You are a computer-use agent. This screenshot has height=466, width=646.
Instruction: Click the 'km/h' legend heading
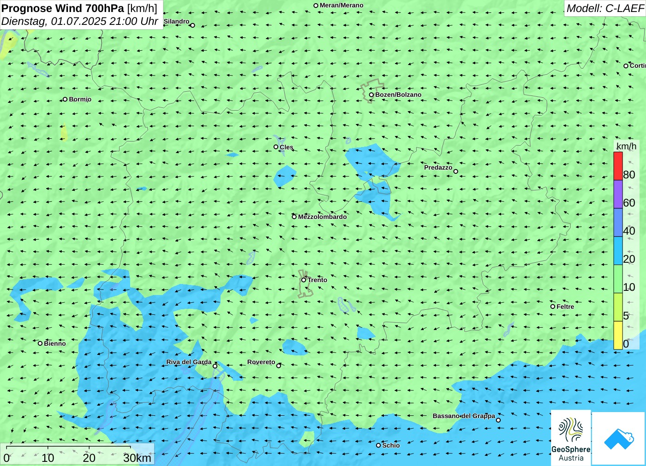pos(626,146)
